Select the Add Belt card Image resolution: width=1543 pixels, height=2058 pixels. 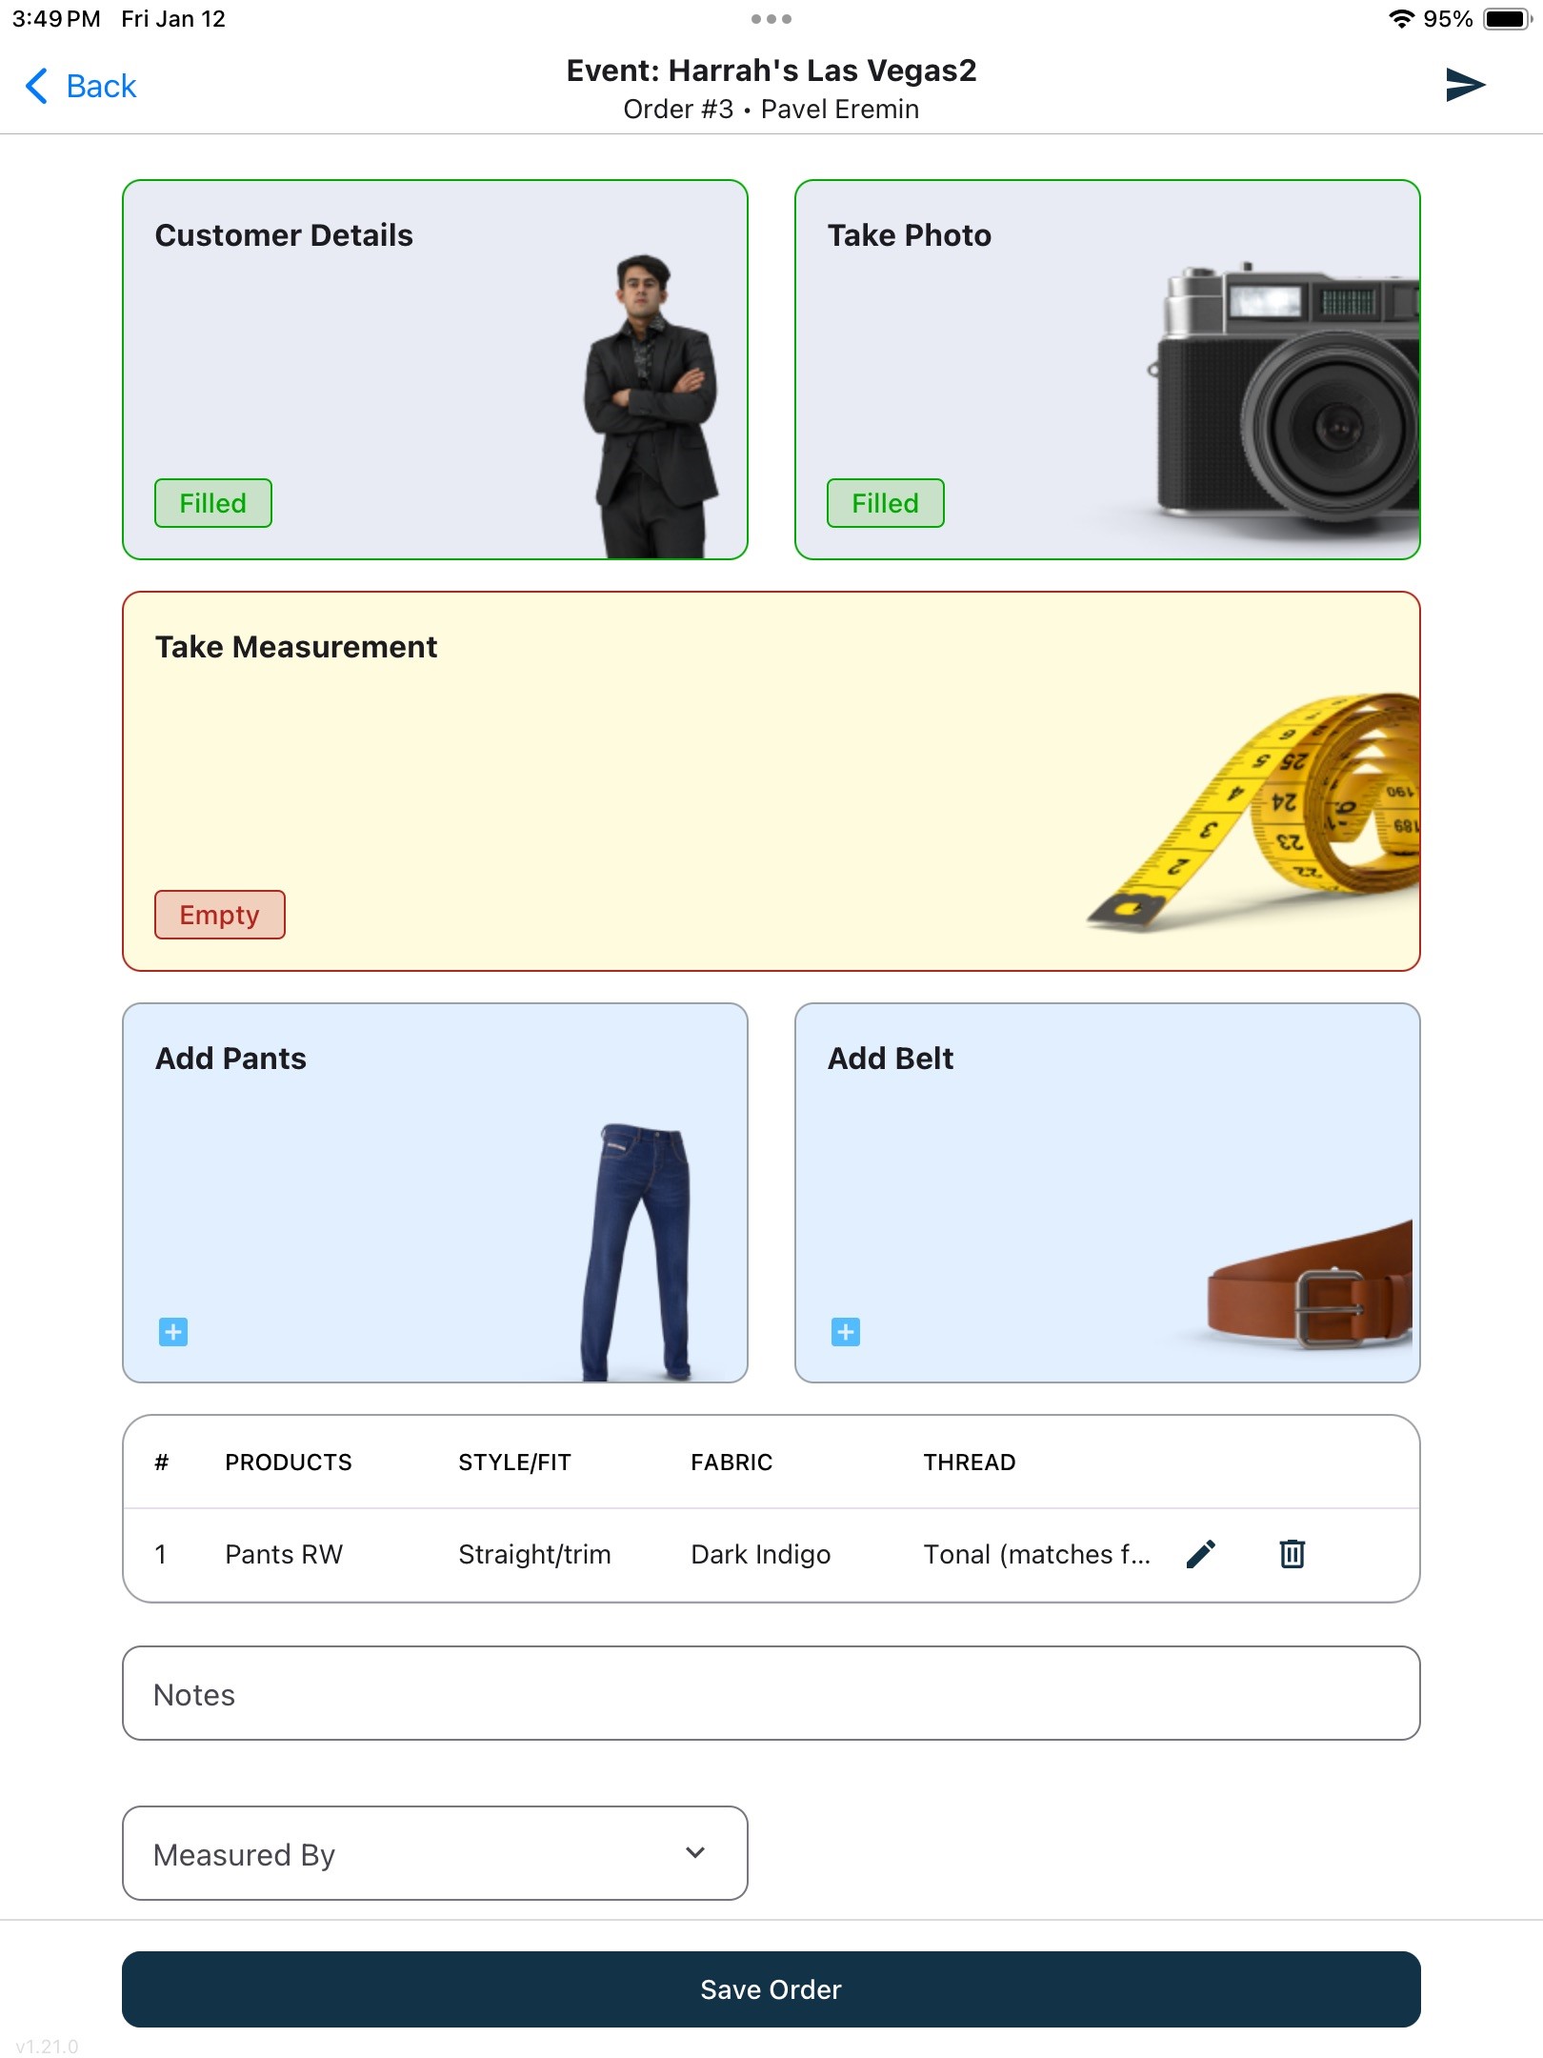[x=1108, y=1193]
